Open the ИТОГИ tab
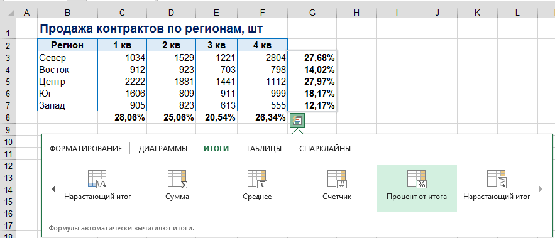The width and height of the screenshot is (555, 238). click(216, 149)
